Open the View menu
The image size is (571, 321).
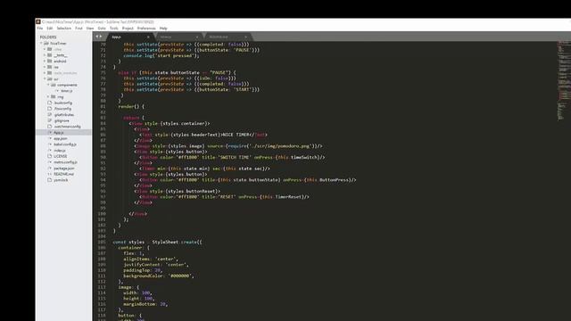point(90,28)
